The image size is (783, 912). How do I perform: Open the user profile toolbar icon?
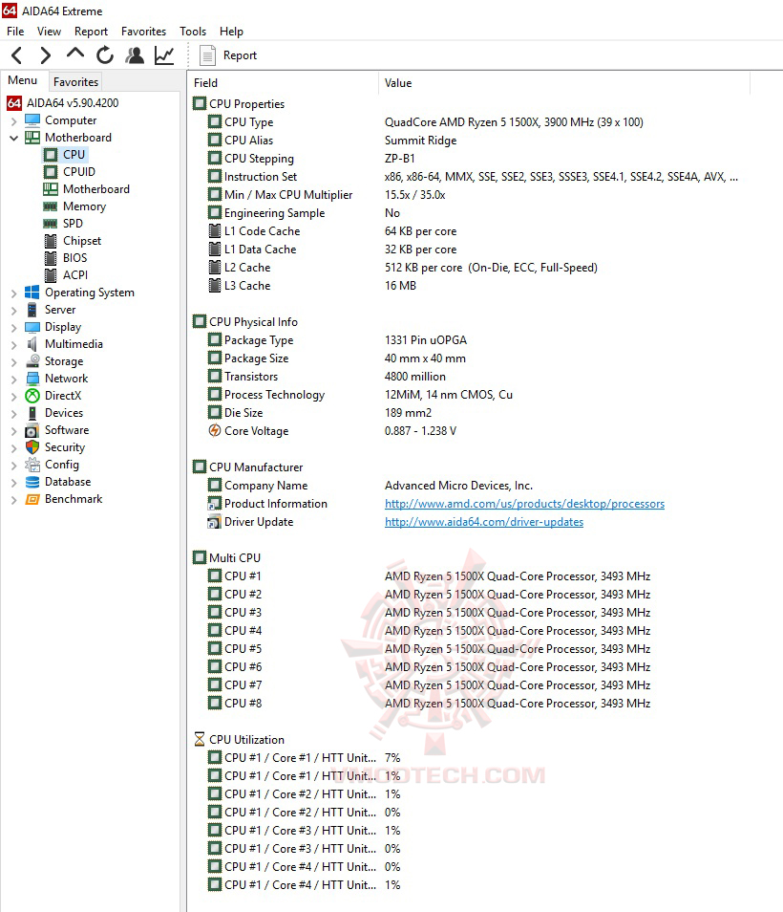pos(135,55)
